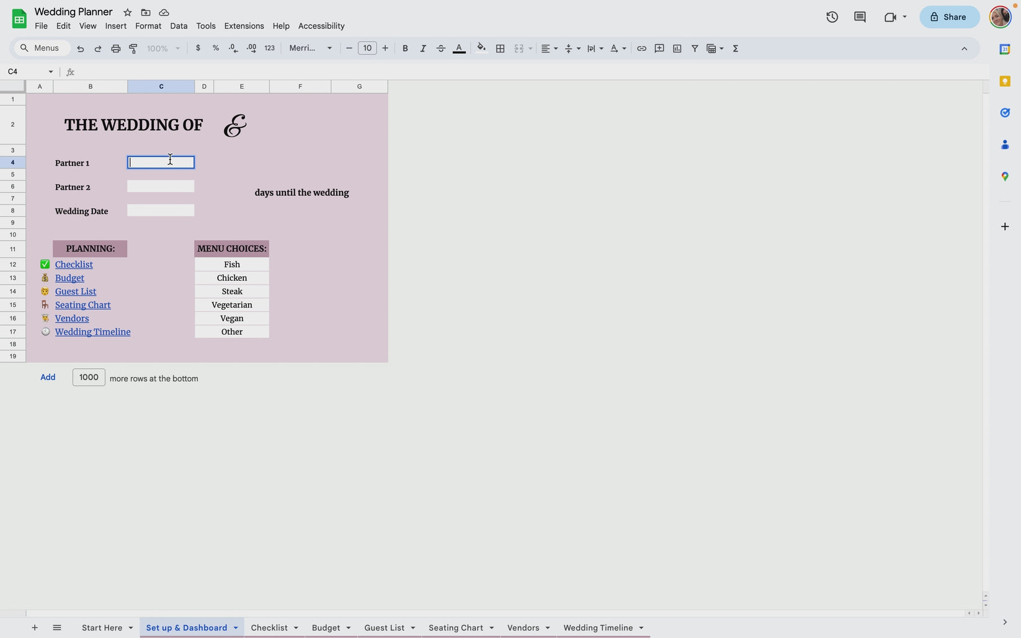Toggle italic formatting

pyautogui.click(x=422, y=48)
